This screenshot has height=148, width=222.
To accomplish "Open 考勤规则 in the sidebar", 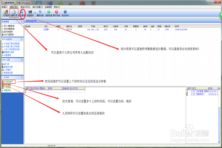I will coord(6,90).
